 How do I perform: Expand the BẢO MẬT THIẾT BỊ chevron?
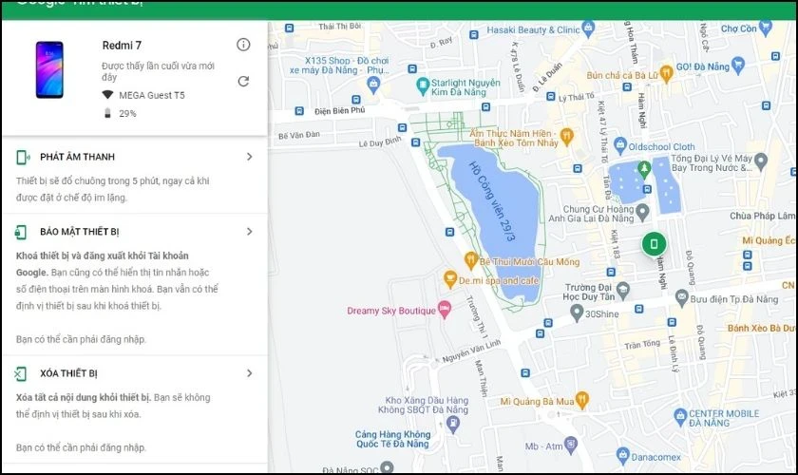point(249,232)
